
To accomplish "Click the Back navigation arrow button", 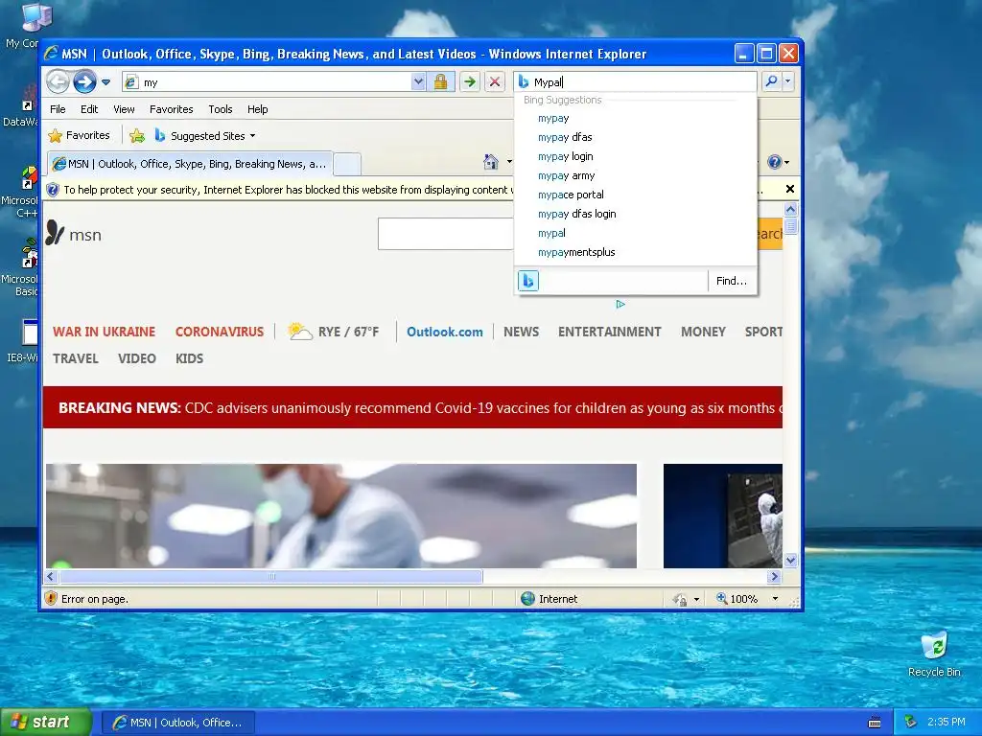I will (58, 82).
